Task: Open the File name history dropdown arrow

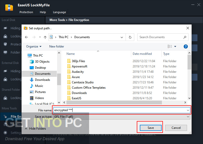Action: coord(188,110)
